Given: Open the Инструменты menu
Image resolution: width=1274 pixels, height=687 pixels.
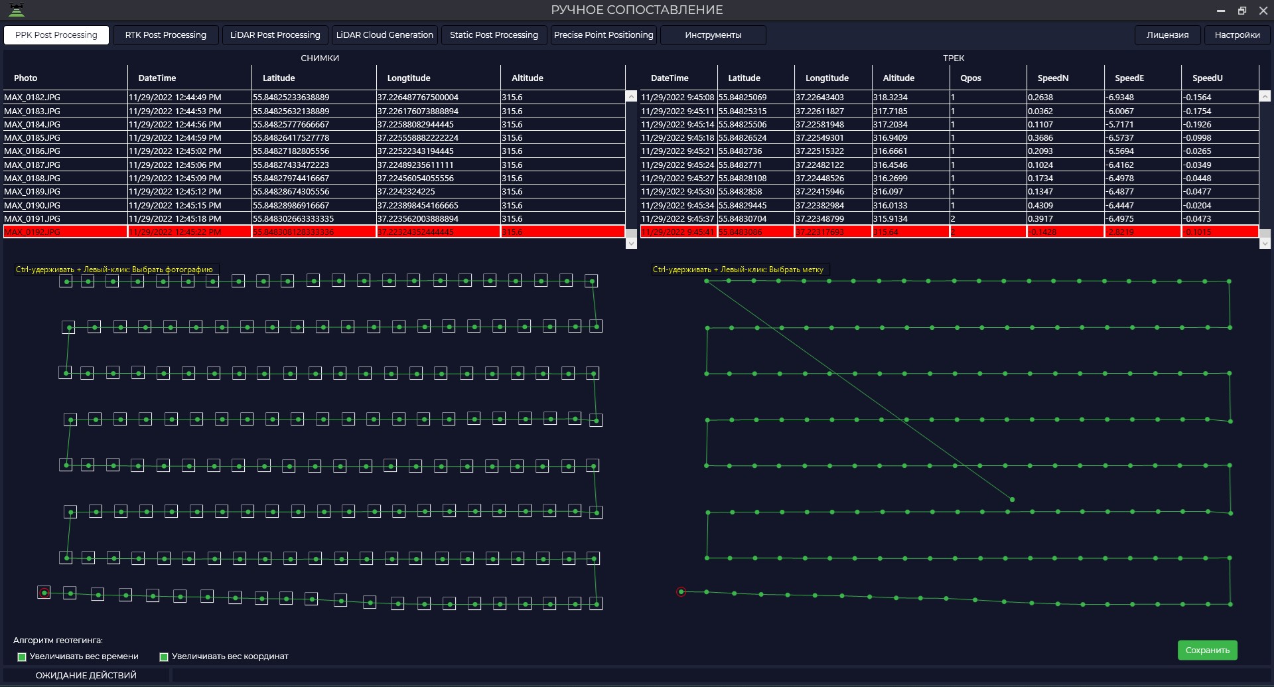Looking at the screenshot, I should [x=713, y=35].
